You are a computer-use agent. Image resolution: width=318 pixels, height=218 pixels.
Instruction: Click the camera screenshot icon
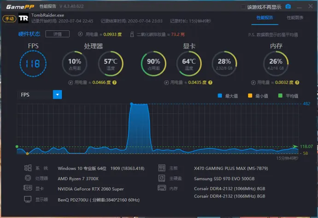[x=288, y=6]
